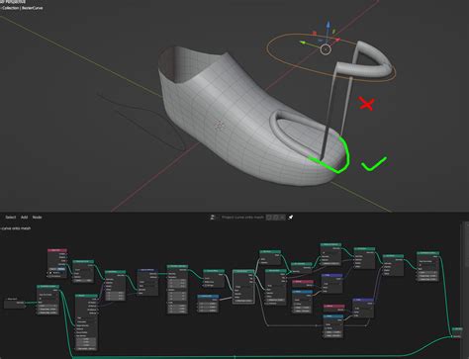
Task: Click the 'Collection | BezierCurve' viewport label
Action: coord(22,8)
